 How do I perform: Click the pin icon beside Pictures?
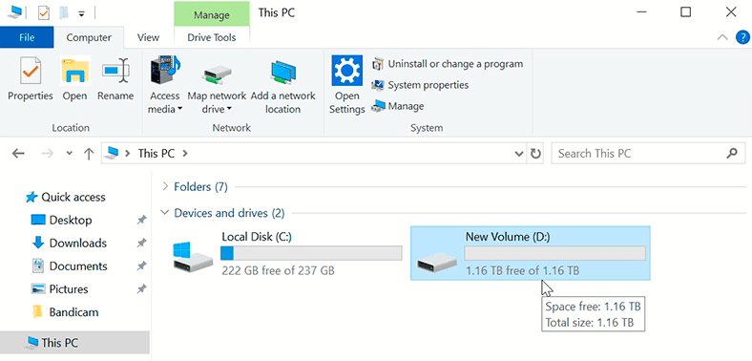[141, 289]
